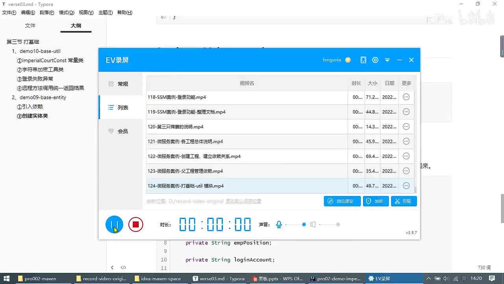Open Typora 格式(O) menu
This screenshot has width=504, height=284.
(x=67, y=13)
